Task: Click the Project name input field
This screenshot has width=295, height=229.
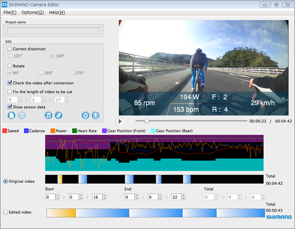Action: click(x=53, y=31)
